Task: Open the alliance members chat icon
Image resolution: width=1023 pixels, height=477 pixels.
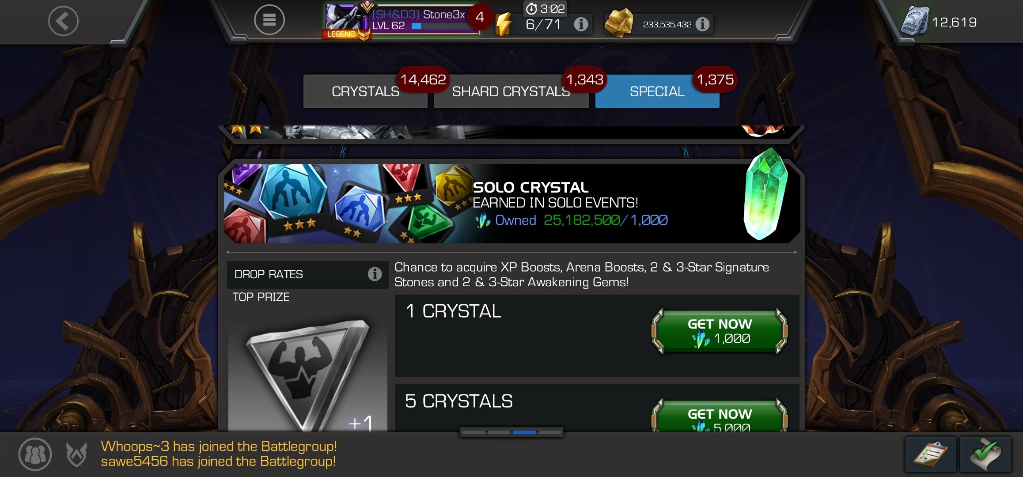Action: click(x=35, y=454)
